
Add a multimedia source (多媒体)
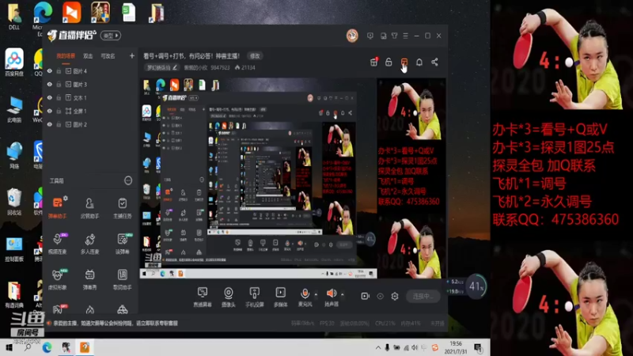[x=280, y=297]
